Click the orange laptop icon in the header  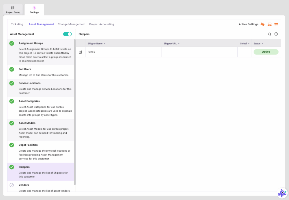click(x=269, y=24)
